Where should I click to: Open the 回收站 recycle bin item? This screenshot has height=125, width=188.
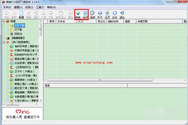pyautogui.click(x=18, y=34)
